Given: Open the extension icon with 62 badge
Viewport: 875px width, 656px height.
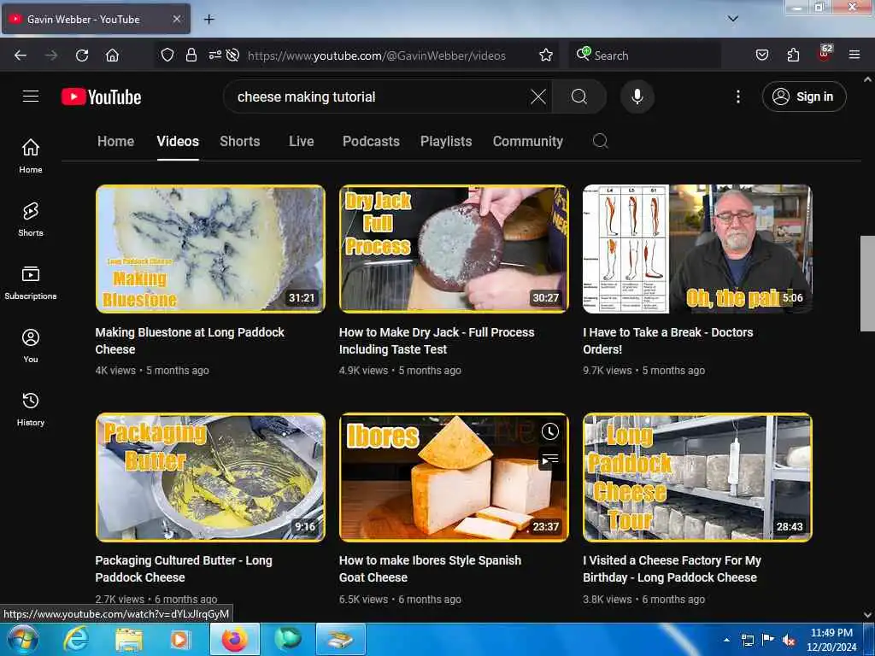Looking at the screenshot, I should tap(825, 54).
